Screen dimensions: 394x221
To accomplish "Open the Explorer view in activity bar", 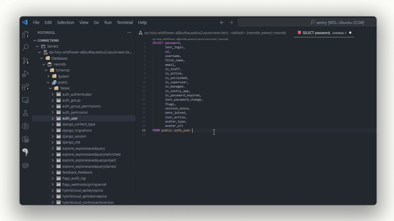I will point(26,34).
